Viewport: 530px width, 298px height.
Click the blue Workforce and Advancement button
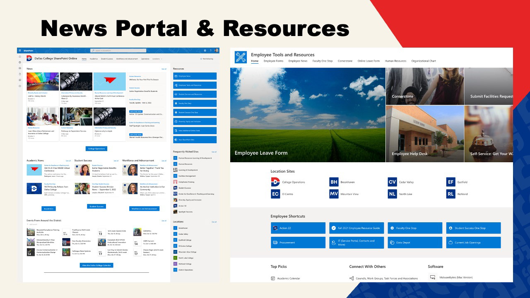[x=144, y=209]
